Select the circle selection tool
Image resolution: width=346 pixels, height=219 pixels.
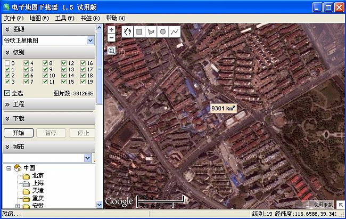pos(163,32)
